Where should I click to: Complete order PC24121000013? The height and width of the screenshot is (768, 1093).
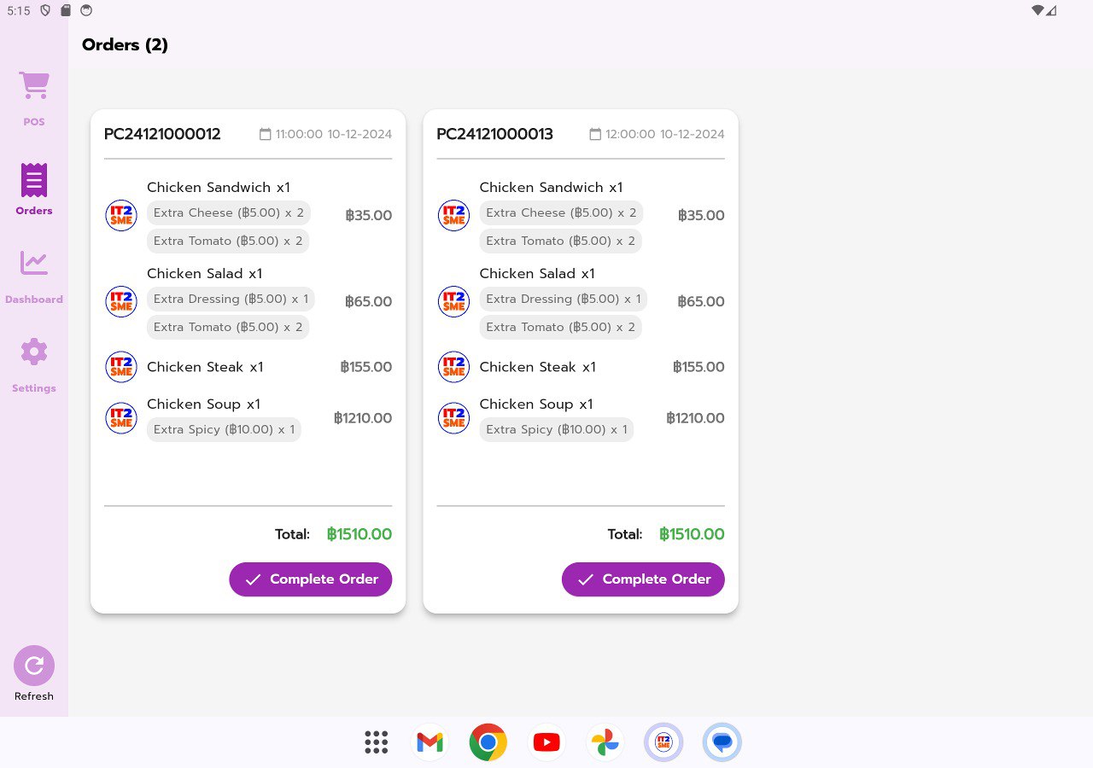tap(643, 579)
